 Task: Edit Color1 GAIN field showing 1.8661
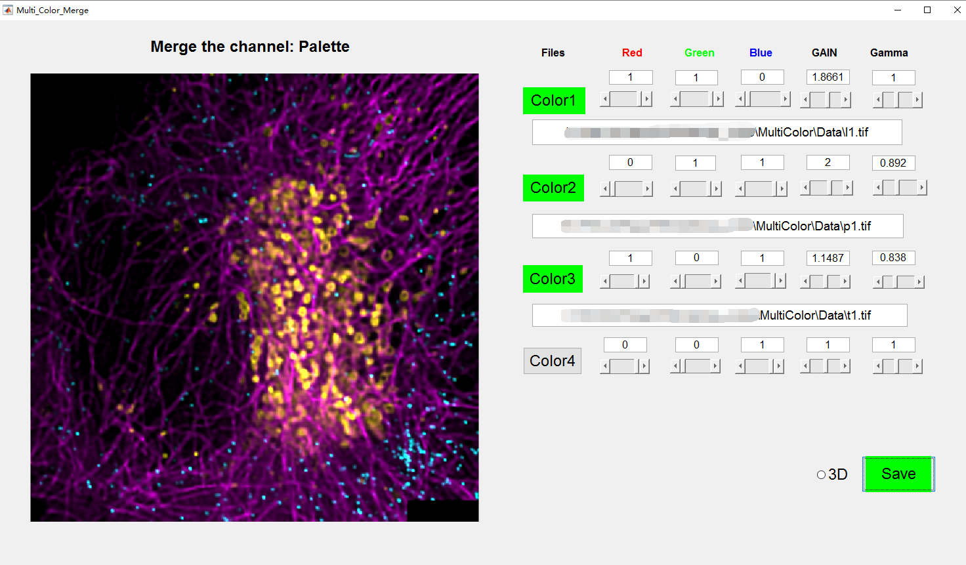pyautogui.click(x=828, y=77)
